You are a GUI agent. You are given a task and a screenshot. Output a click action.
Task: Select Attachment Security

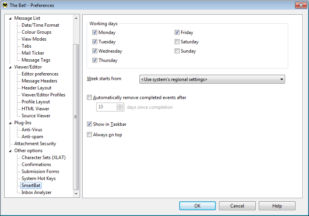coord(35,144)
